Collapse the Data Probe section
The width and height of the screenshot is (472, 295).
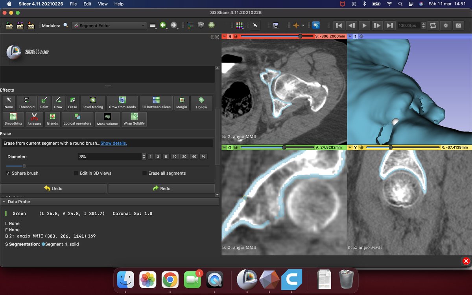[110, 201]
